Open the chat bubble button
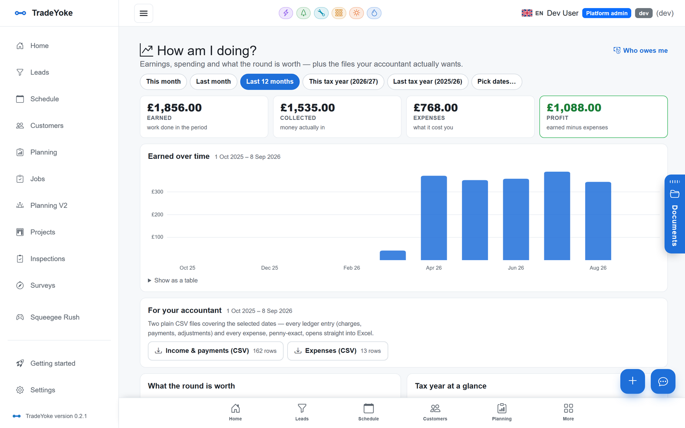The image size is (685, 428). [x=663, y=381]
